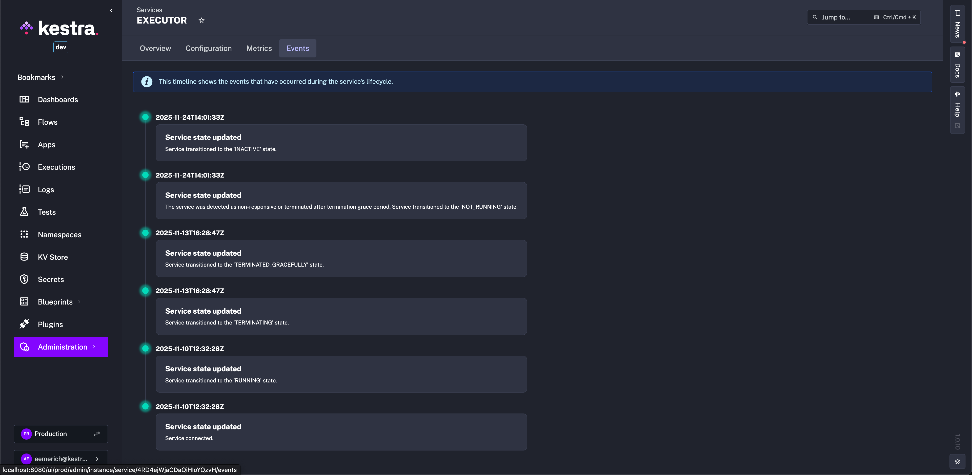Expand the Blueprints submenu
This screenshot has width=972, height=475.
(x=79, y=302)
